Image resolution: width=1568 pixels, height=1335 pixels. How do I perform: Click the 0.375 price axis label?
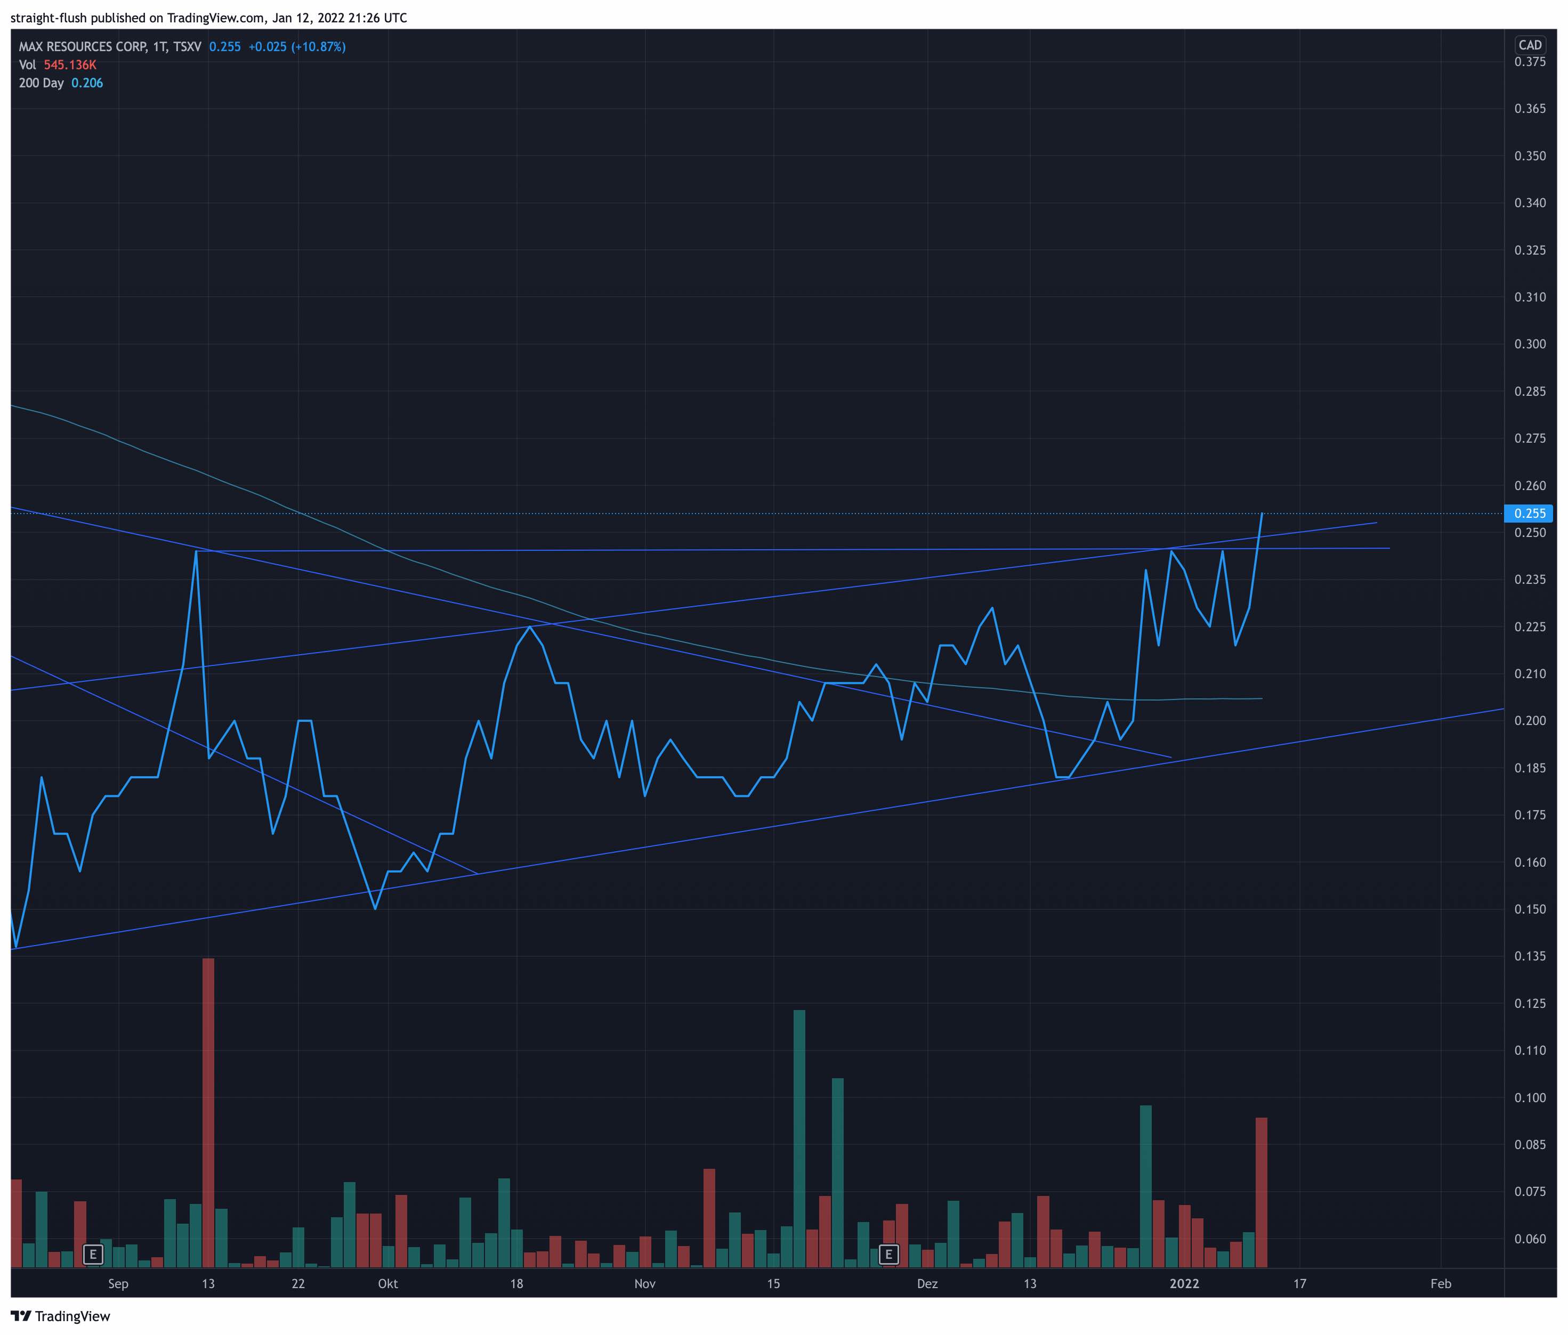1530,62
